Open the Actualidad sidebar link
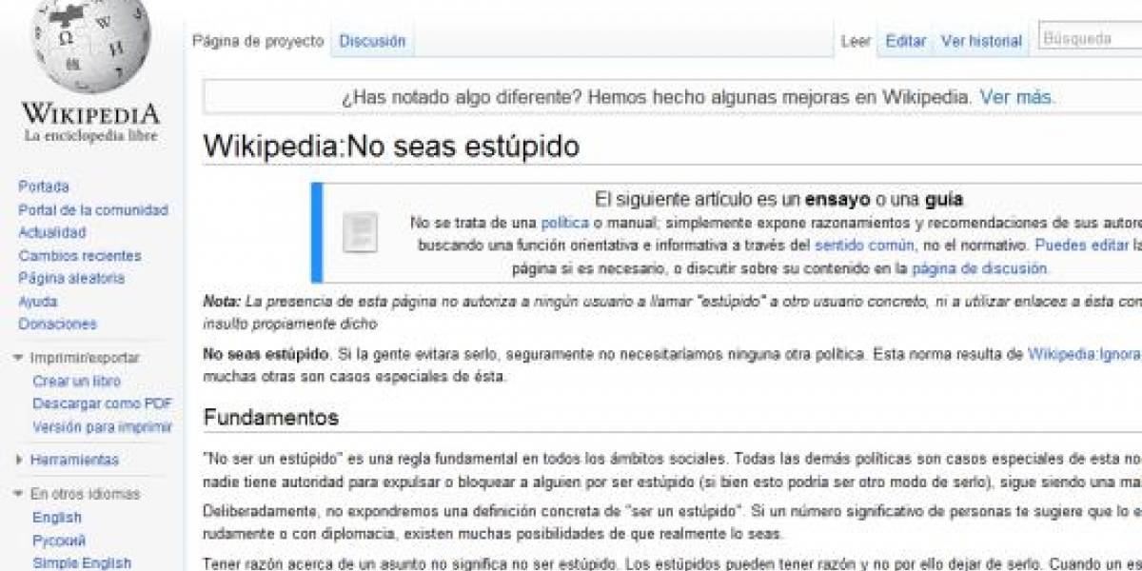 [x=52, y=233]
